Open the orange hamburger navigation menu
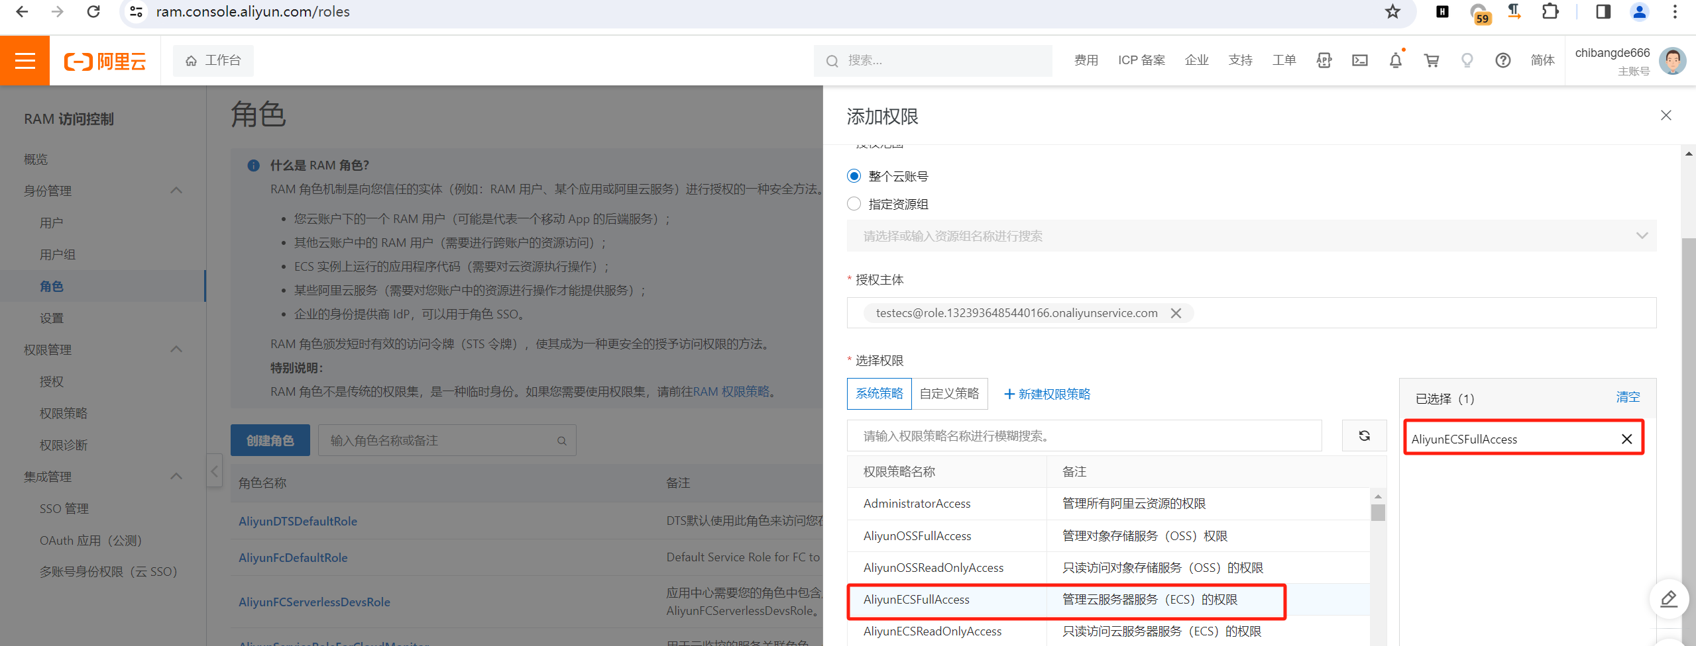1696x646 pixels. coord(25,60)
